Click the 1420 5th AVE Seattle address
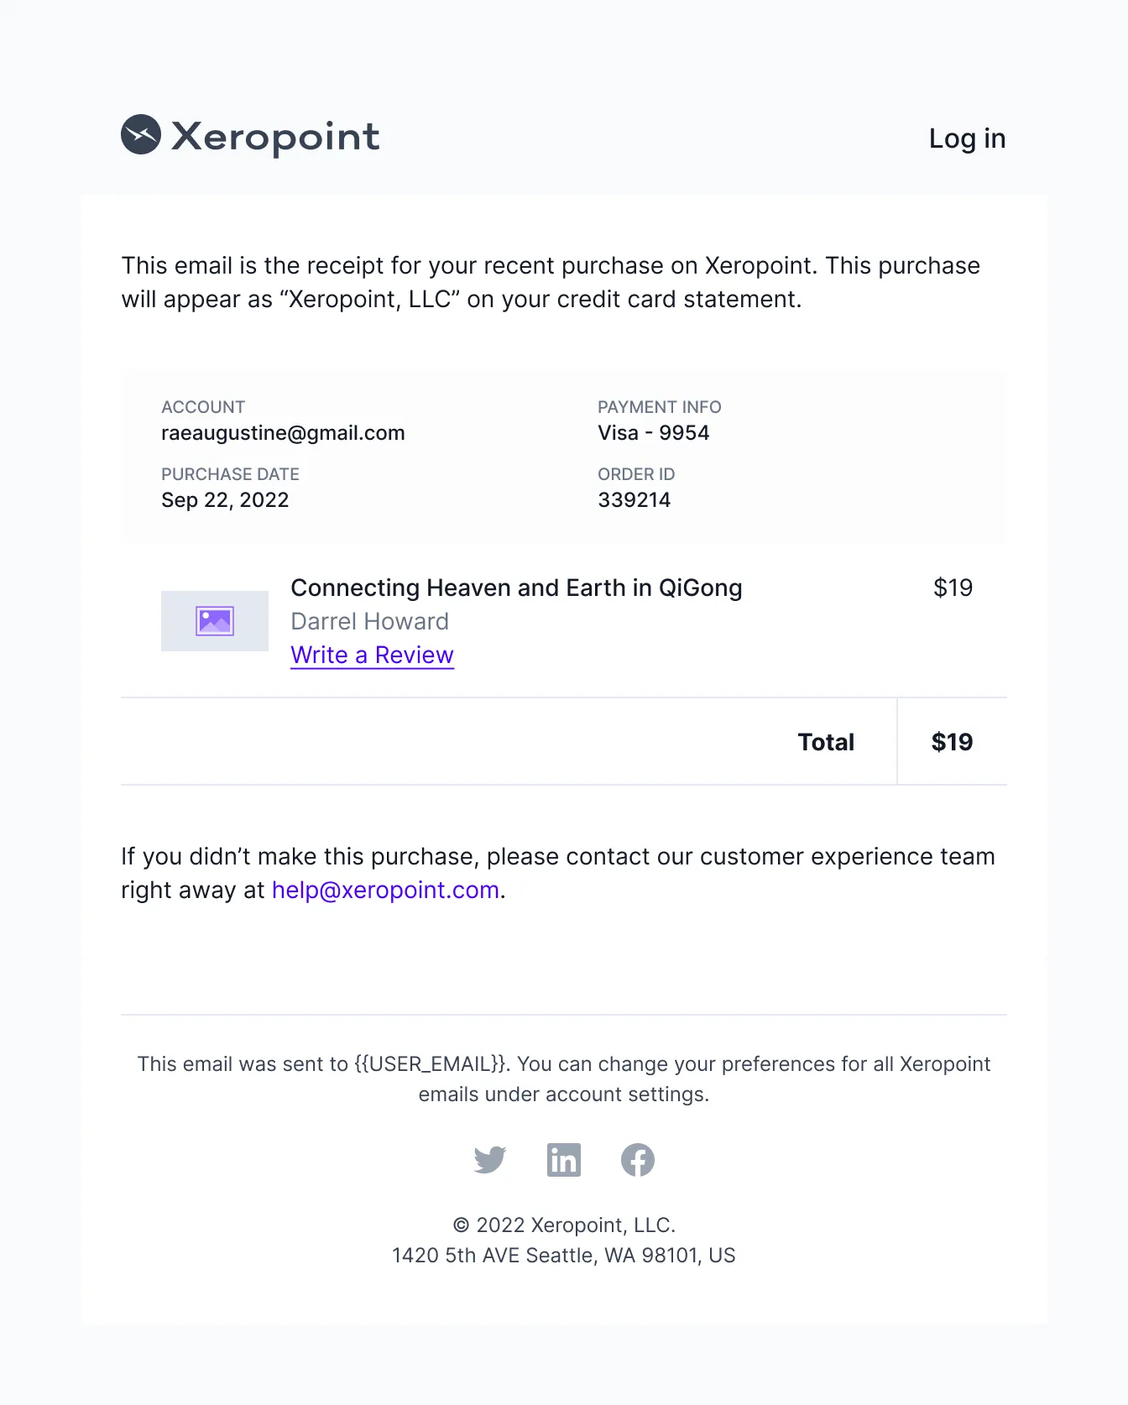1128x1405 pixels. pyautogui.click(x=564, y=1256)
